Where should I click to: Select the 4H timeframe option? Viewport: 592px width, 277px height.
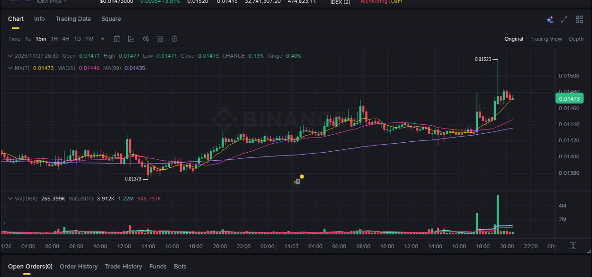(x=66, y=39)
